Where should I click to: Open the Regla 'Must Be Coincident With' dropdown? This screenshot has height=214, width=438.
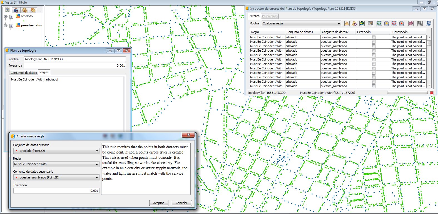[x=56, y=164]
